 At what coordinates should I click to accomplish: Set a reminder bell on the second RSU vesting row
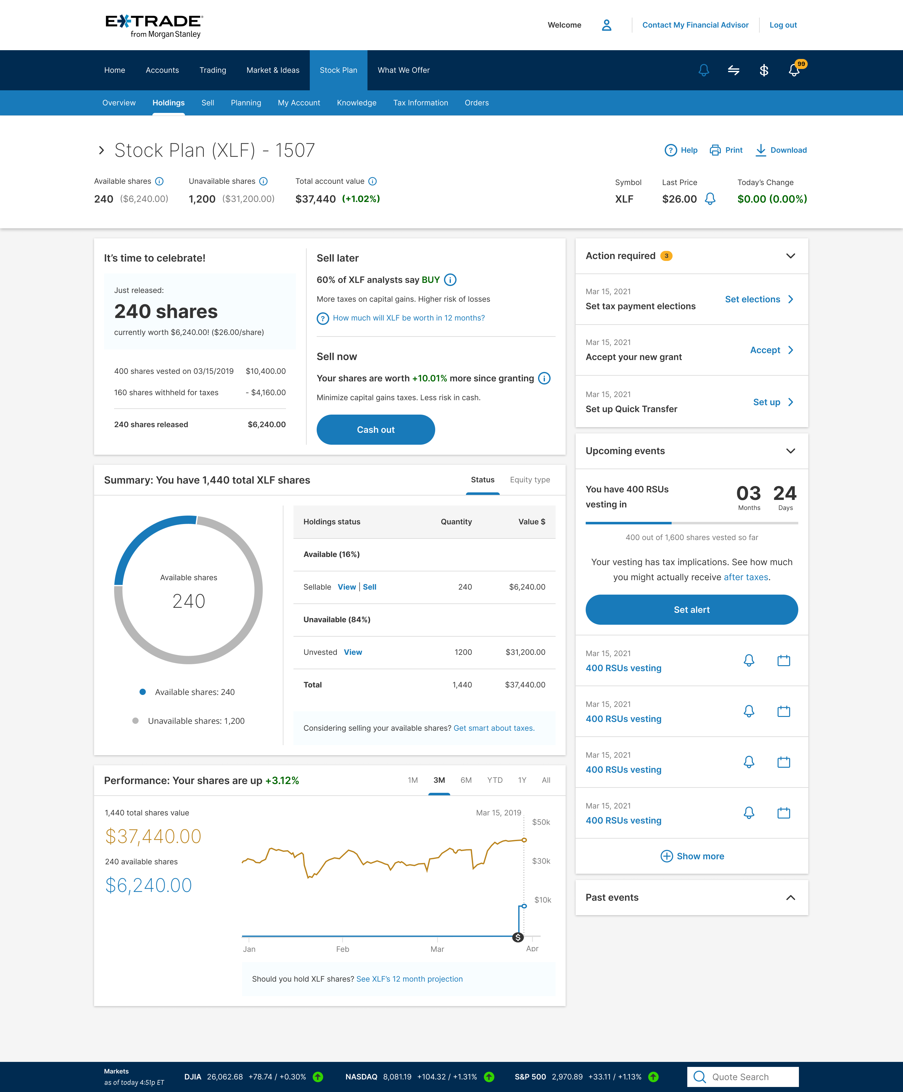pyautogui.click(x=749, y=711)
